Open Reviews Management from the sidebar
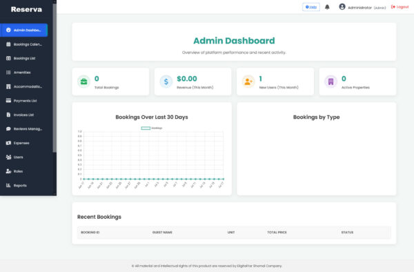This screenshot has width=414, height=272. pyautogui.click(x=23, y=129)
